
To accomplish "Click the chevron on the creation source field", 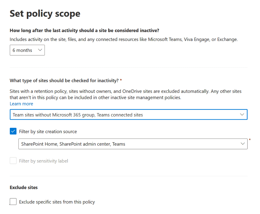I will (x=243, y=144).
